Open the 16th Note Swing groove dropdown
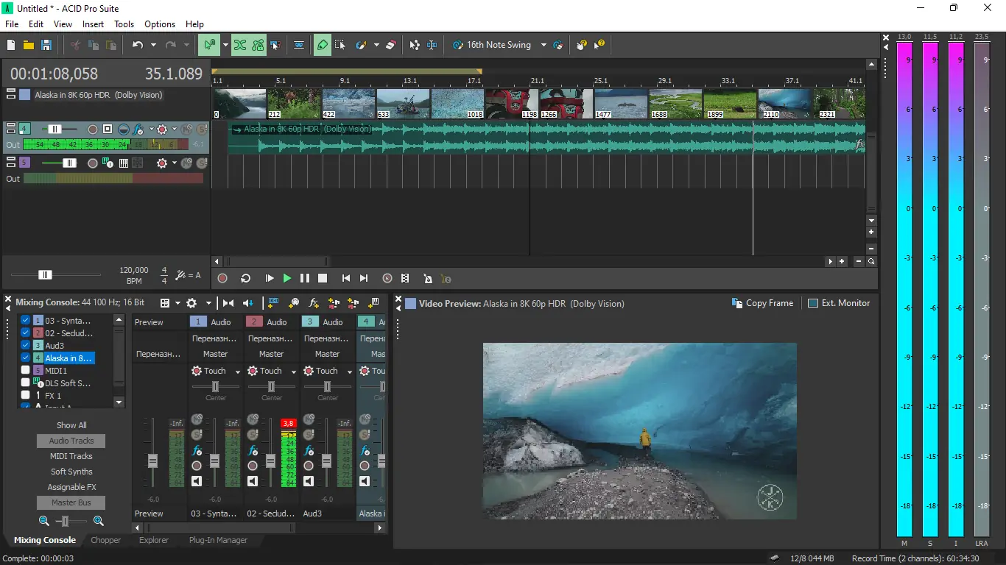1006x565 pixels. click(544, 45)
